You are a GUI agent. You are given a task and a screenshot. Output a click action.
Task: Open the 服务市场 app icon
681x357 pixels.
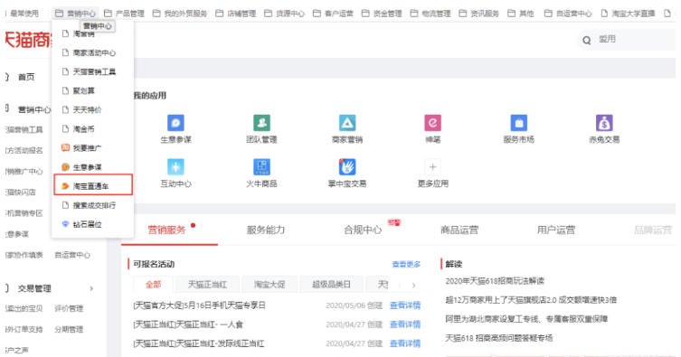coord(518,123)
